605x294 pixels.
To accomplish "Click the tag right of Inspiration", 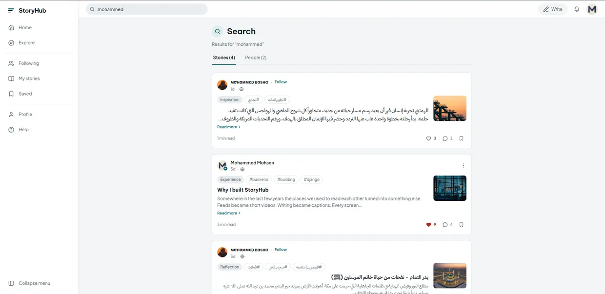I will (x=253, y=100).
